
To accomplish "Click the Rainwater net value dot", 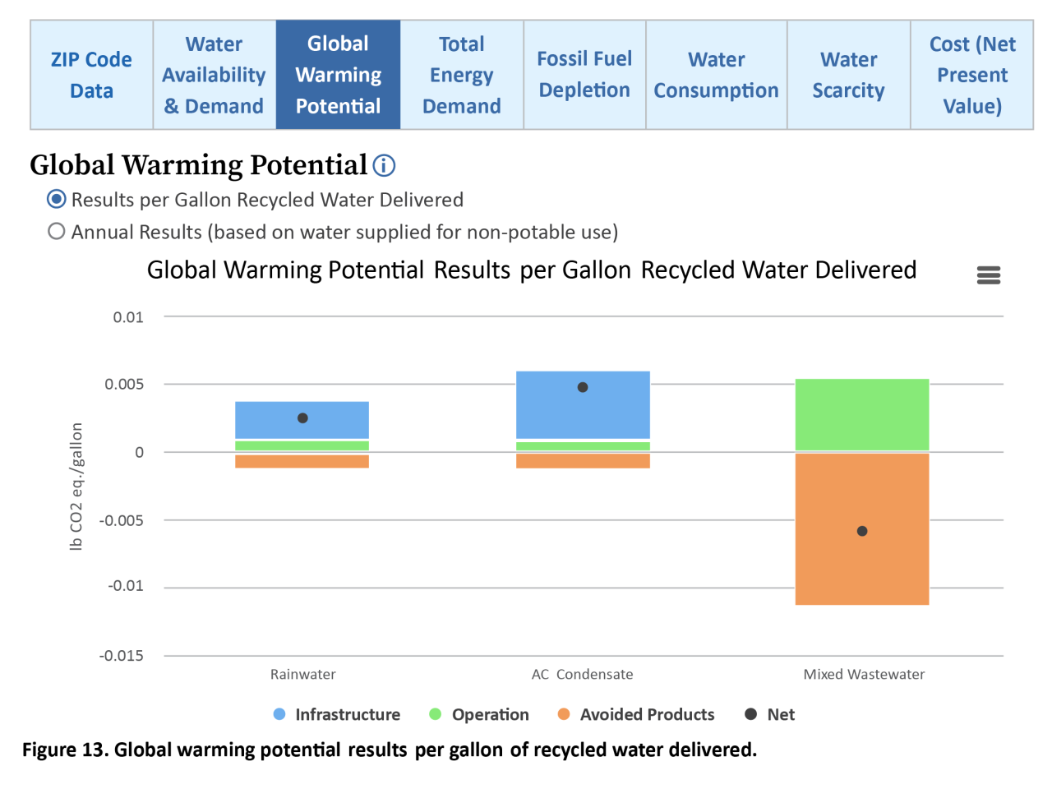I will (302, 418).
